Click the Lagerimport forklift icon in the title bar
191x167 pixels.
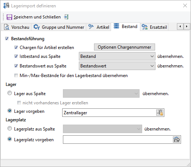(6, 6)
